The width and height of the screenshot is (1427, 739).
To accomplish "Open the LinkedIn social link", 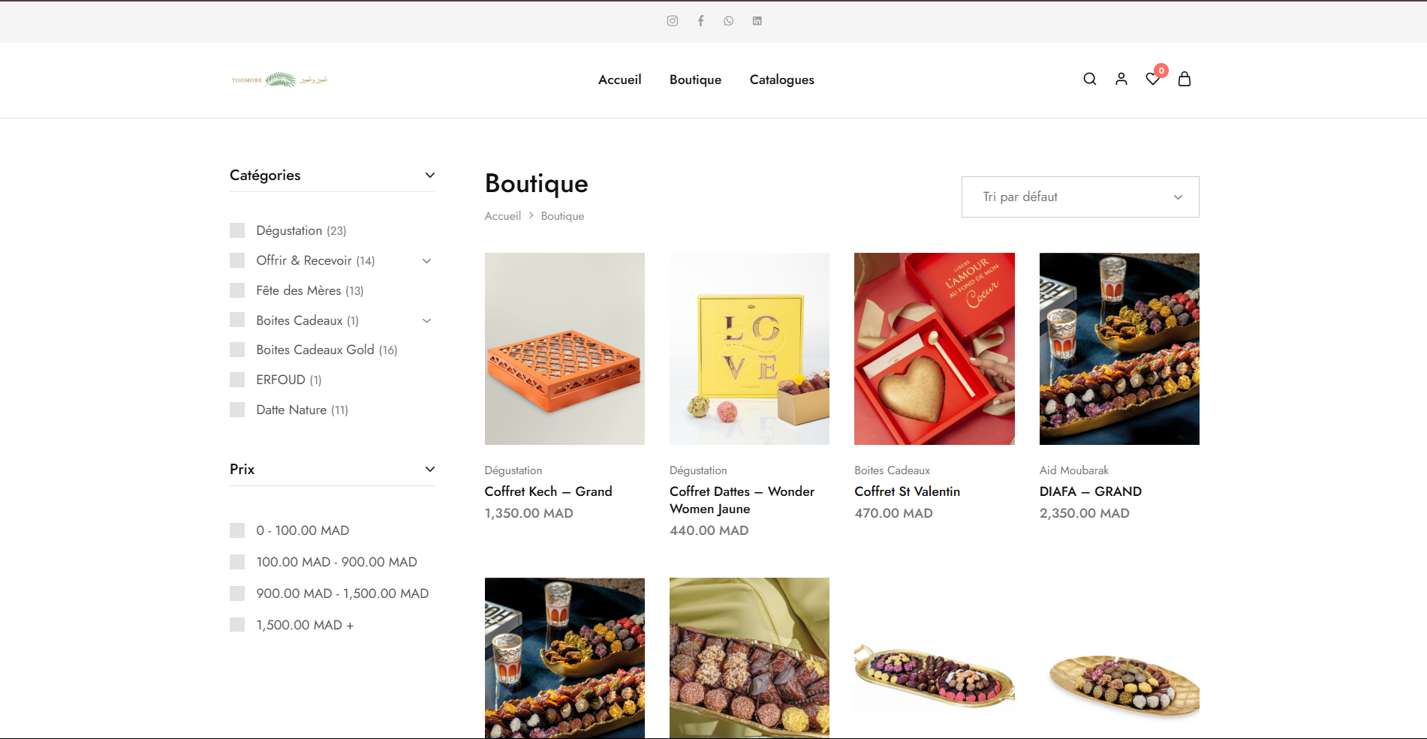I will click(757, 21).
